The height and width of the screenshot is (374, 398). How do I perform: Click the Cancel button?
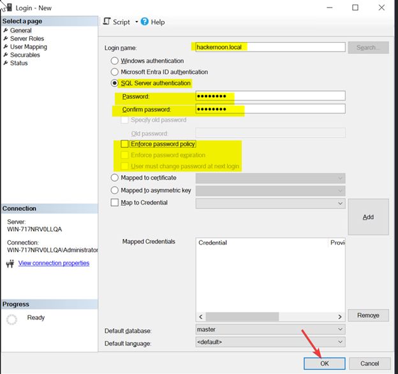click(x=369, y=363)
